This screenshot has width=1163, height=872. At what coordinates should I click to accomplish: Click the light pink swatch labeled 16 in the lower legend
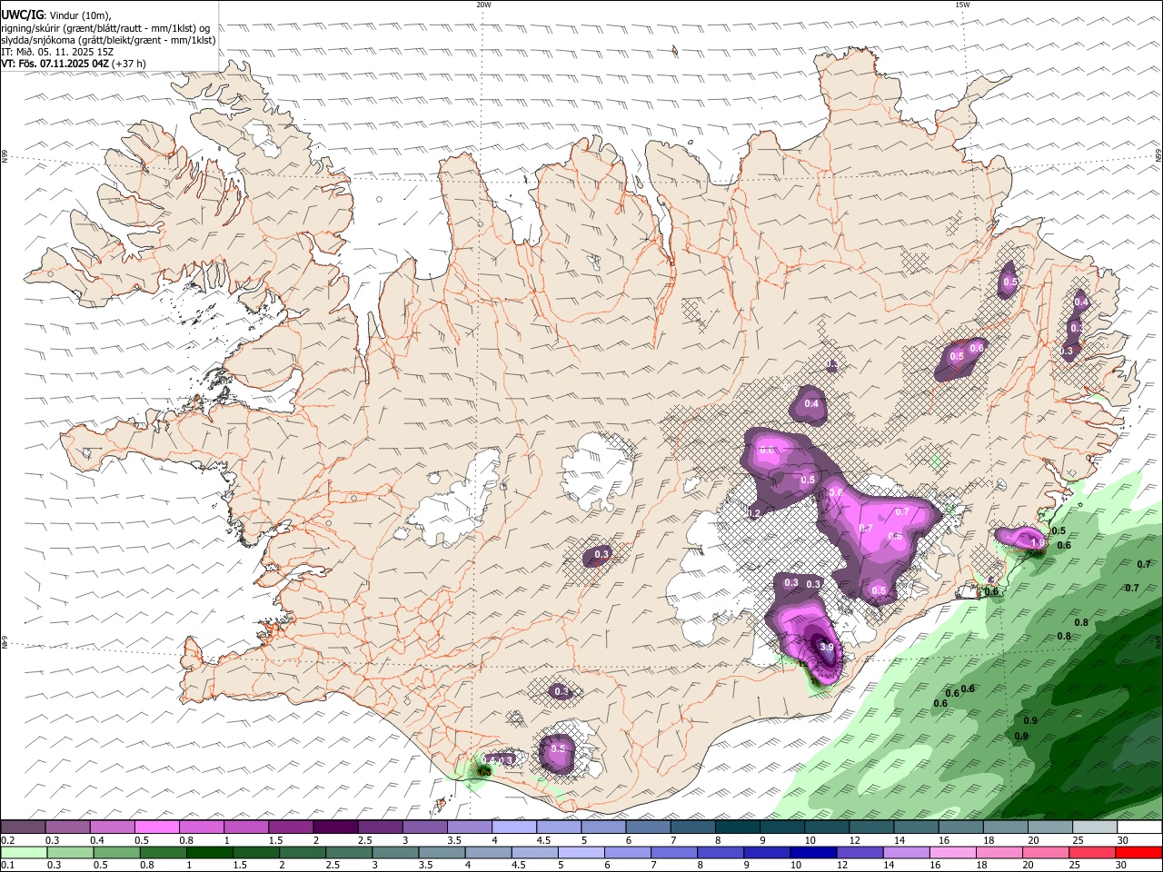click(953, 852)
